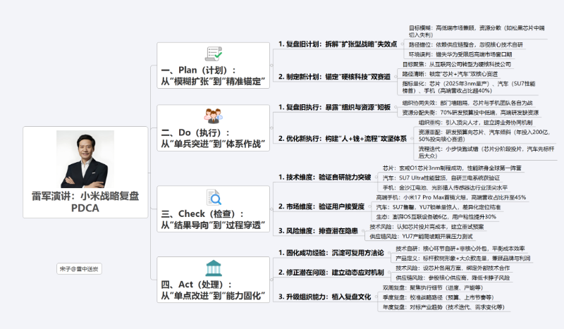Select subtopic 1. 复盘旧执行:暴露"组织与资源"短板
This screenshot has width=564, height=329.
point(334,107)
